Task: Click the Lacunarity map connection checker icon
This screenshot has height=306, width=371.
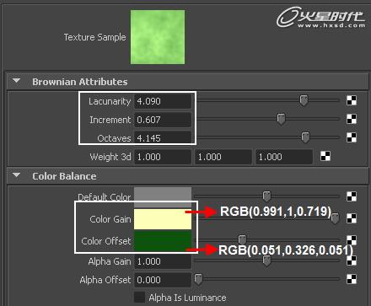Action: point(352,100)
